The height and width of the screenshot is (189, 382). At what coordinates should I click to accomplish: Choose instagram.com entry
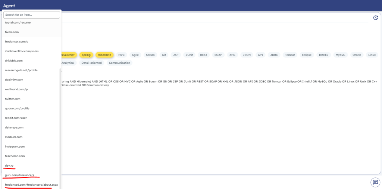pyautogui.click(x=32, y=147)
